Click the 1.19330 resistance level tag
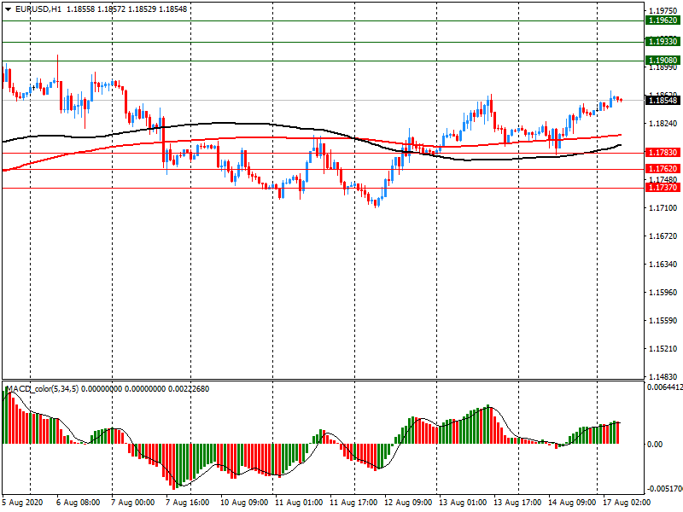This screenshot has height=512, width=683. 663,41
